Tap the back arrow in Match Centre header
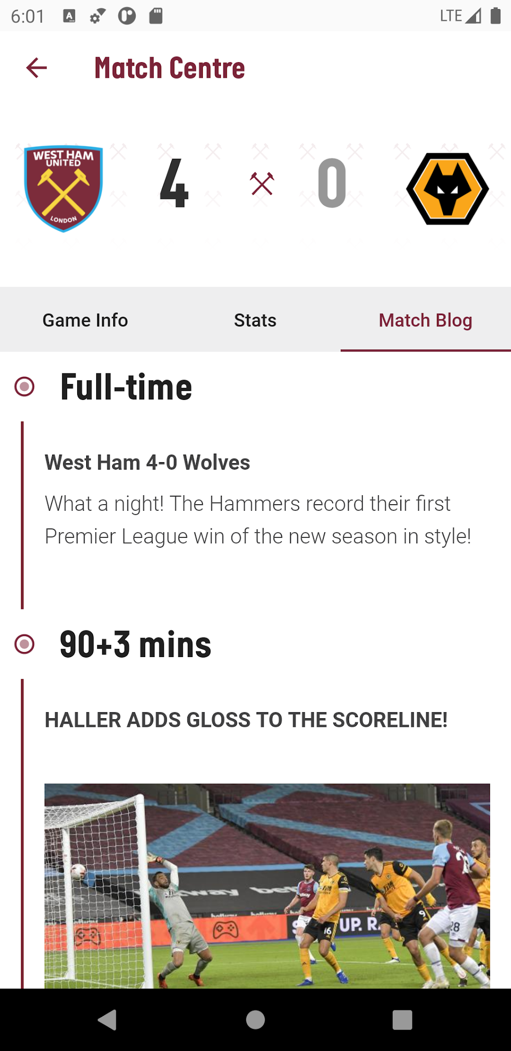 [37, 68]
